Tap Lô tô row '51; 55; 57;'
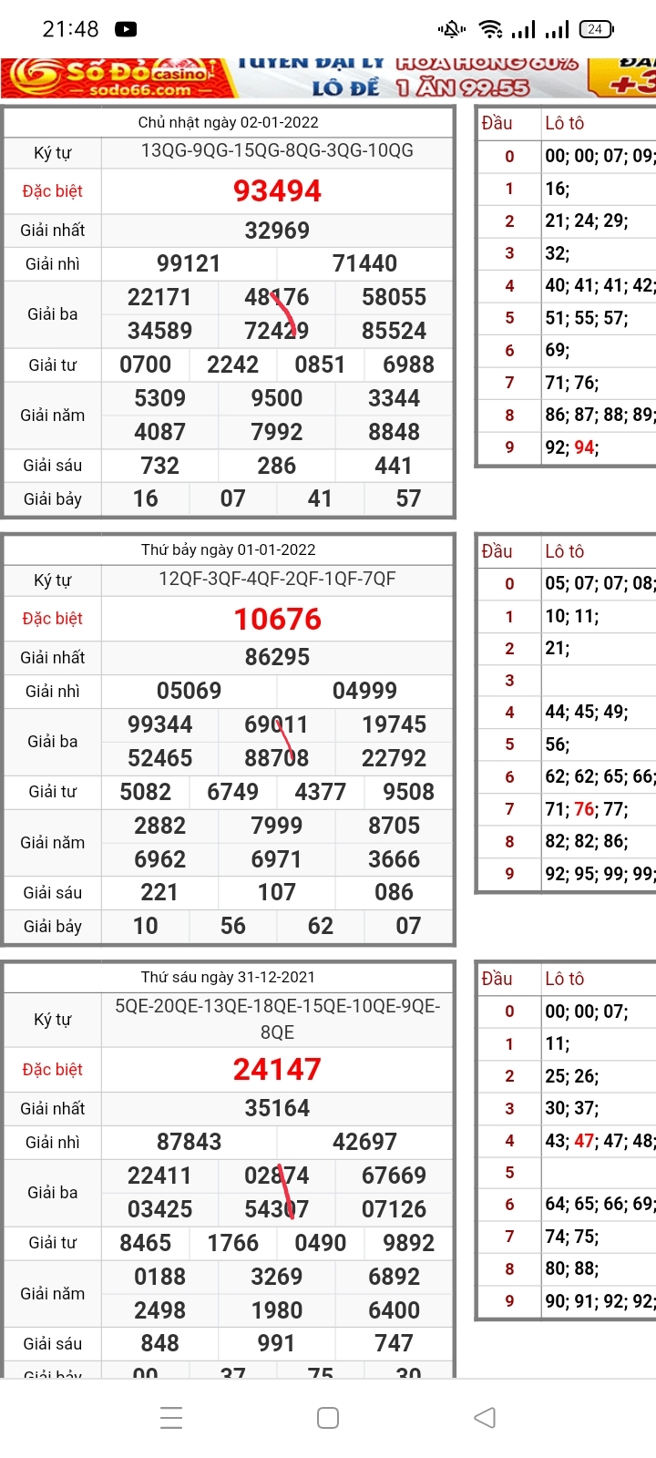 point(586,318)
